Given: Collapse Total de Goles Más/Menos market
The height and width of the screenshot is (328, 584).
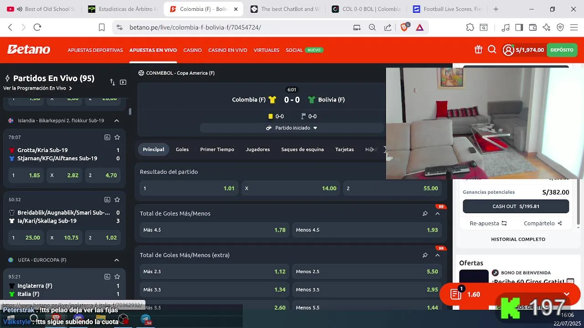Looking at the screenshot, I should [438, 213].
